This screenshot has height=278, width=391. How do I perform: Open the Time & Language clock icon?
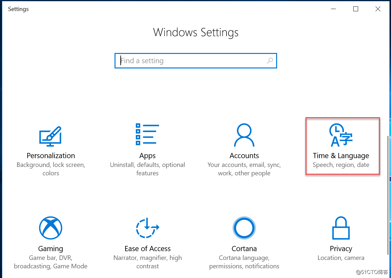coord(341,135)
